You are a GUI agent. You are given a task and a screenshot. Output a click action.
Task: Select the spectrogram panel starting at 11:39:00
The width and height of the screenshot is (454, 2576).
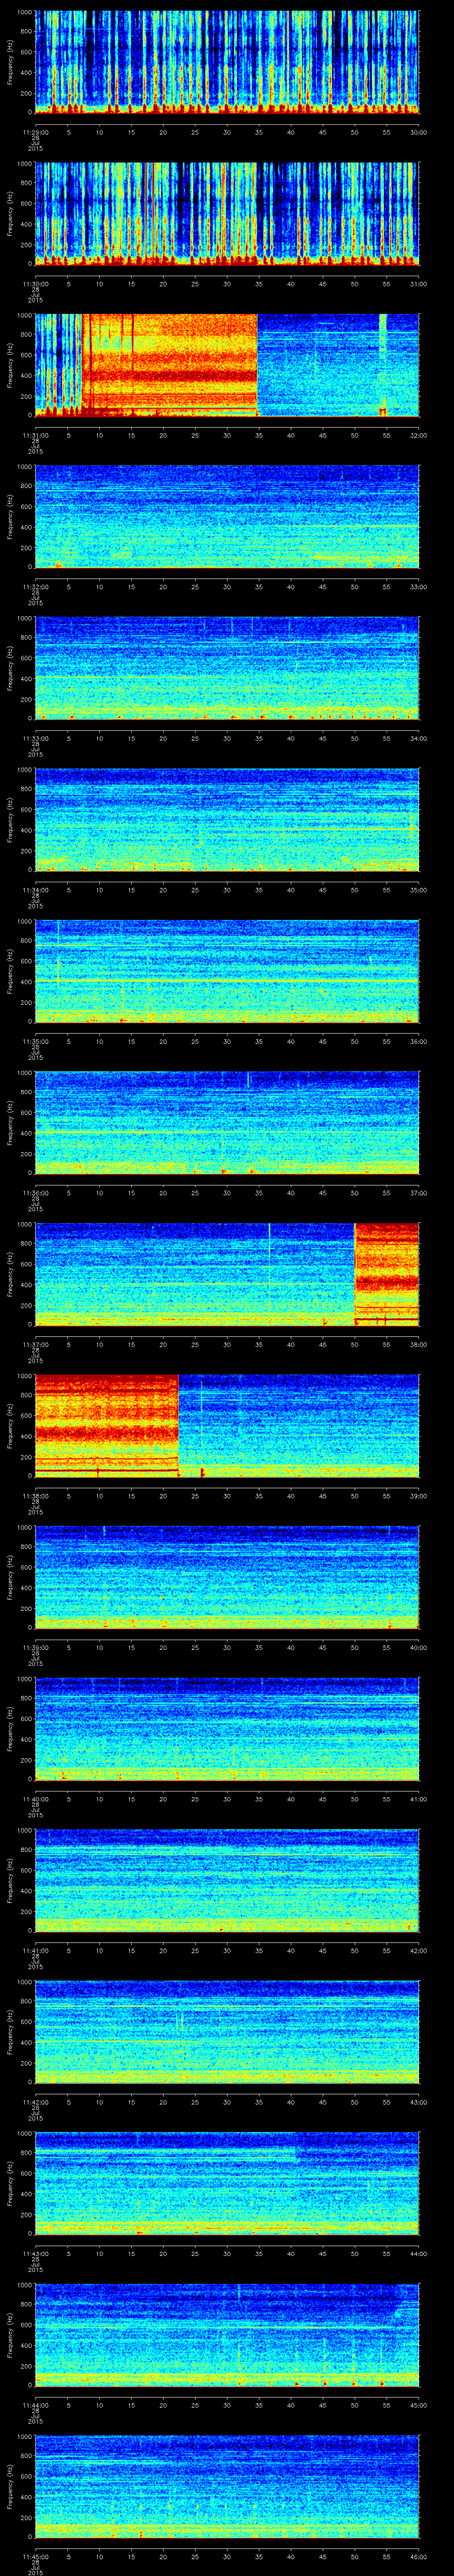click(x=227, y=1577)
